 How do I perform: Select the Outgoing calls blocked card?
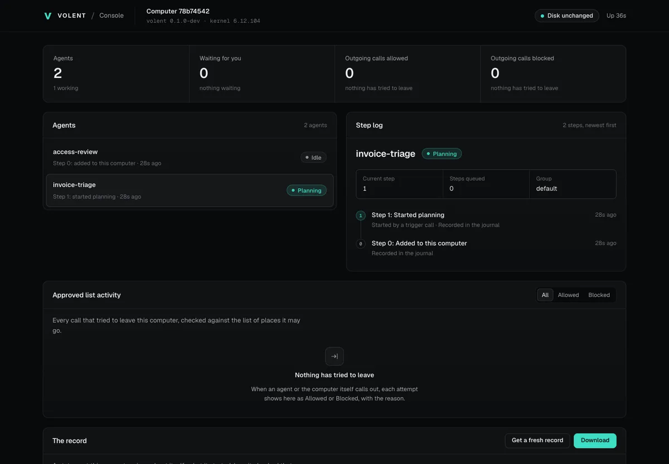click(553, 74)
